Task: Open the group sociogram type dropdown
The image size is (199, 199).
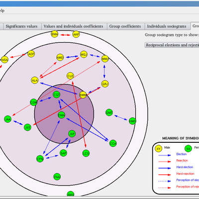Action: click(x=172, y=45)
